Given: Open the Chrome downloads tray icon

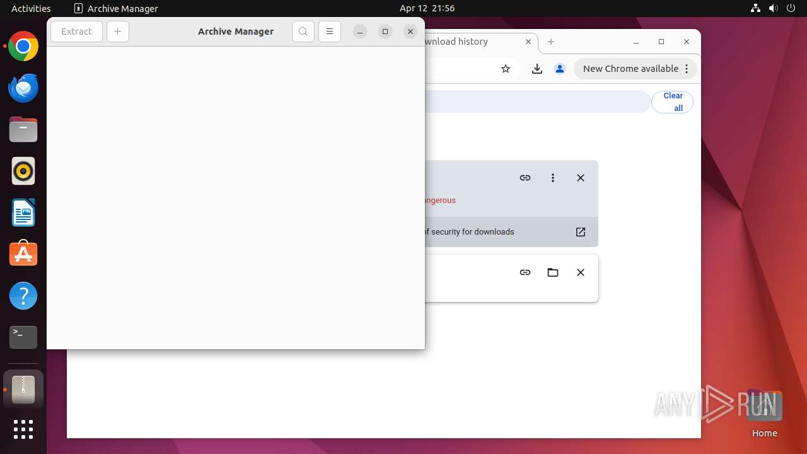Looking at the screenshot, I should click(537, 69).
